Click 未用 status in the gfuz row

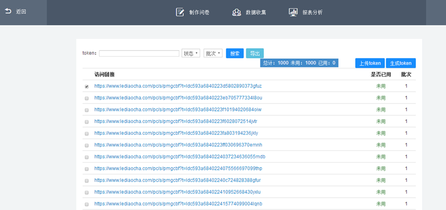click(x=381, y=86)
